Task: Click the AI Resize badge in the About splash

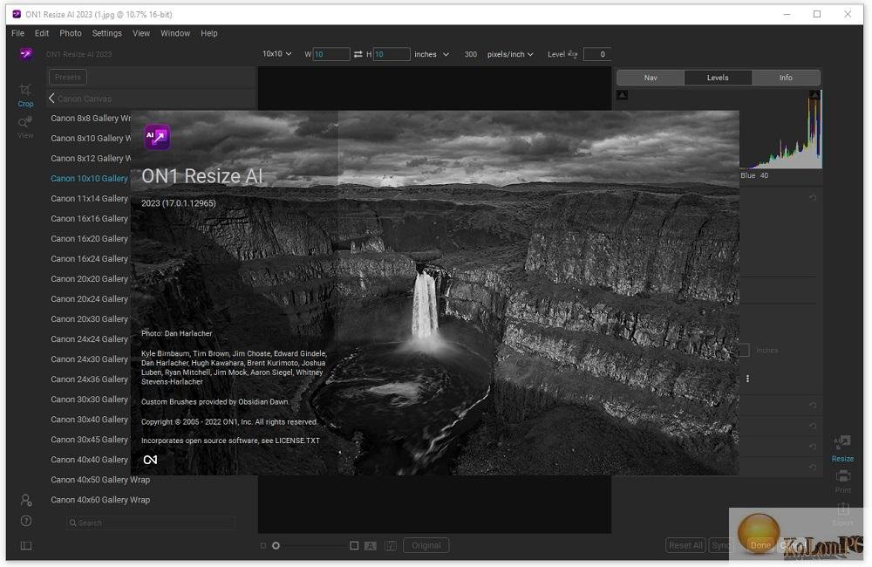Action: click(x=157, y=137)
